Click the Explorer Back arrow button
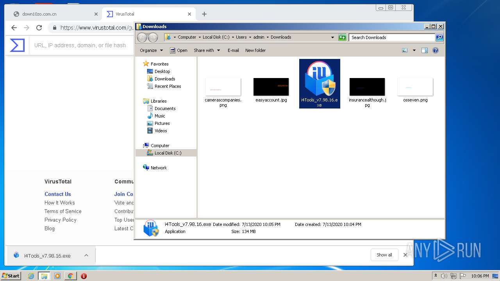 pyautogui.click(x=142, y=37)
